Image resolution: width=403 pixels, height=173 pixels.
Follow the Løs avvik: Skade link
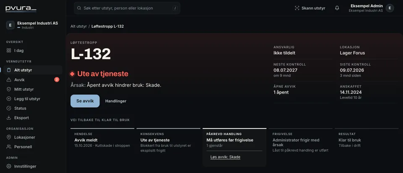tap(225, 157)
